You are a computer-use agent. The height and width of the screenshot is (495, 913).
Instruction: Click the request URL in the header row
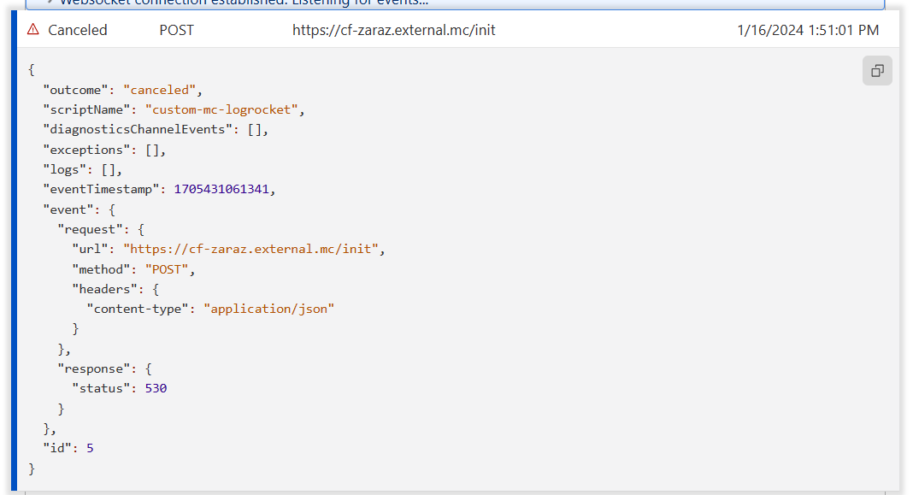tap(393, 30)
